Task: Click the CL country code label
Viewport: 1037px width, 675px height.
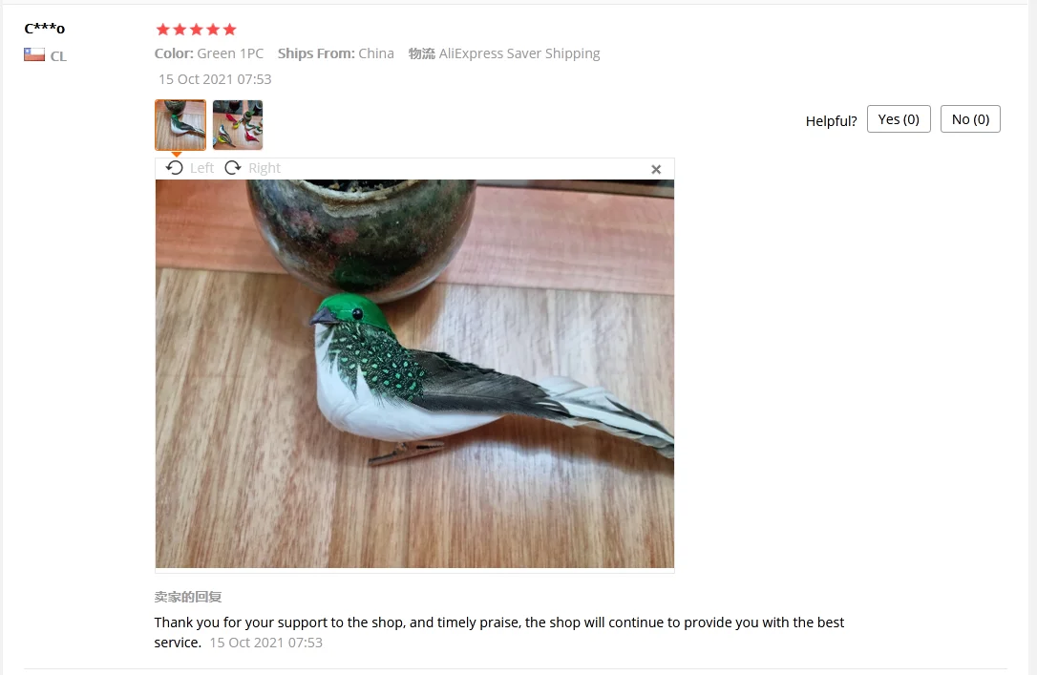Action: pyautogui.click(x=58, y=56)
